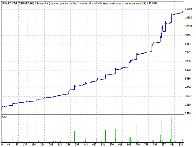Viewport: 196px width, 147px height.
Task: Click the 6338 balance axis value
Action: [x=188, y=70]
